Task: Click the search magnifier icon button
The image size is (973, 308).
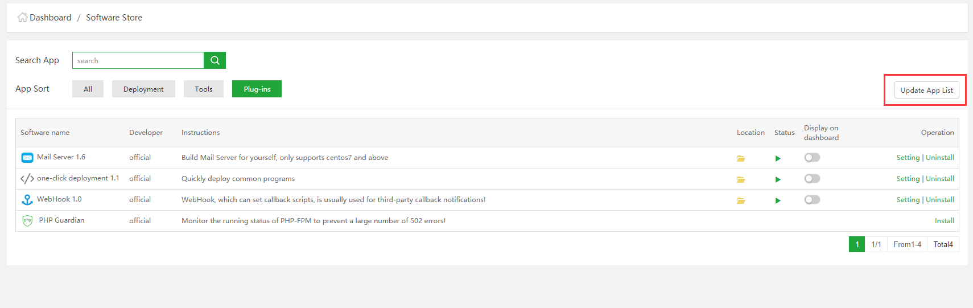Action: click(x=215, y=60)
